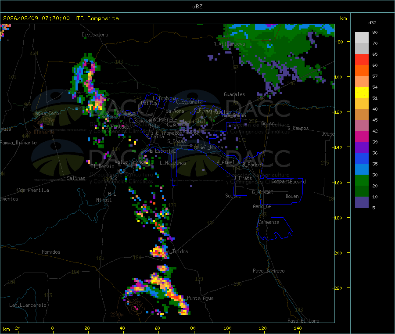Click the A_Villanueva label
This screenshot has height=334, width=395.
tap(229, 44)
